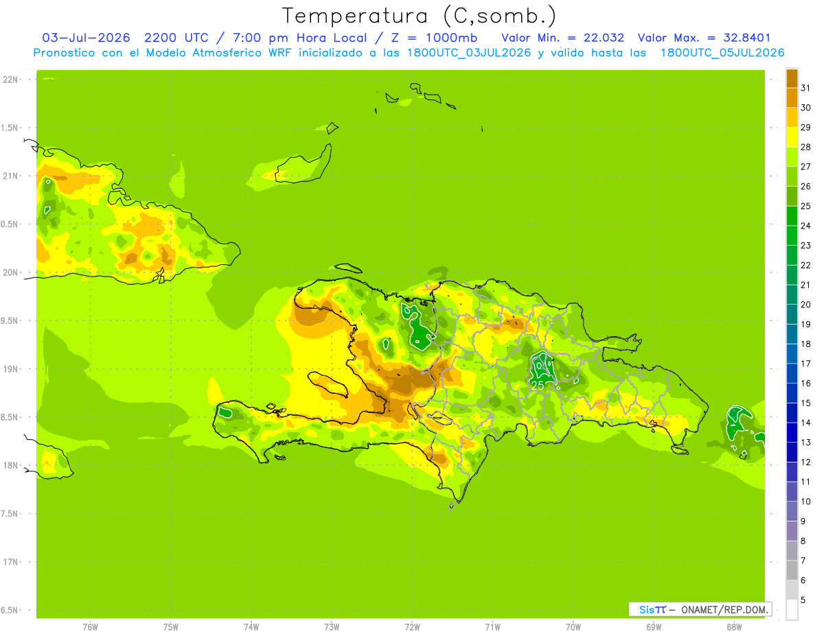Screen dimensions: 824x636
Task: Click the "74W" longitude axis label
Action: pos(251,628)
